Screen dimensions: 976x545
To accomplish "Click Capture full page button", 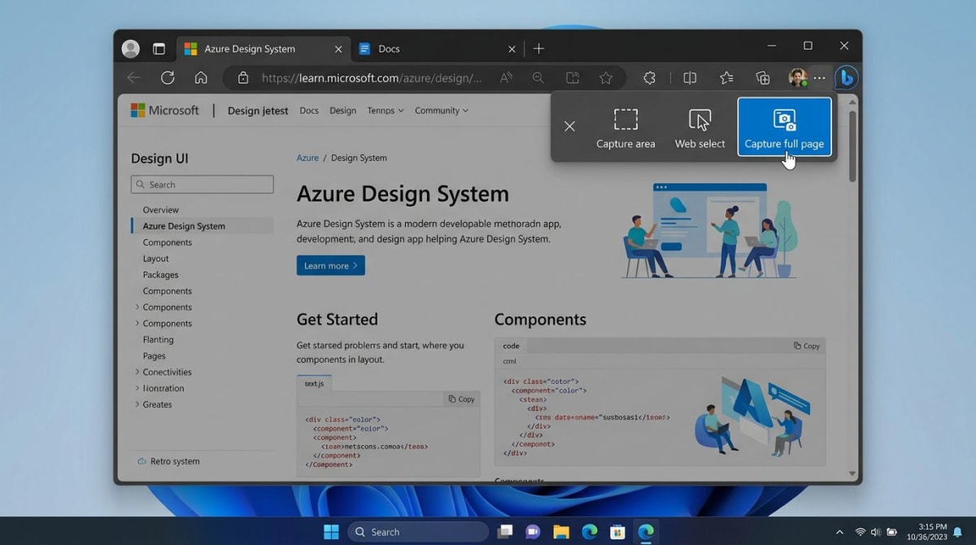I will (x=784, y=126).
